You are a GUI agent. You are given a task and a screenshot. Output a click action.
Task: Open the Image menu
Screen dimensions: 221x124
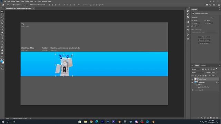click(x=13, y=1)
